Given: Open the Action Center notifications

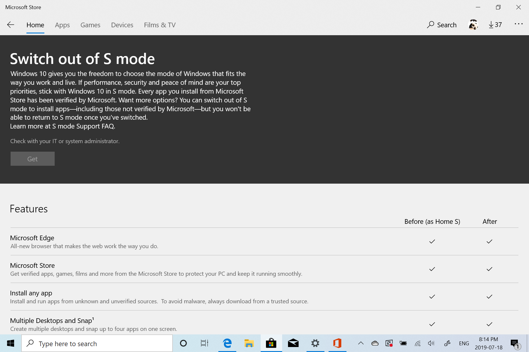Looking at the screenshot, I should pos(515,343).
